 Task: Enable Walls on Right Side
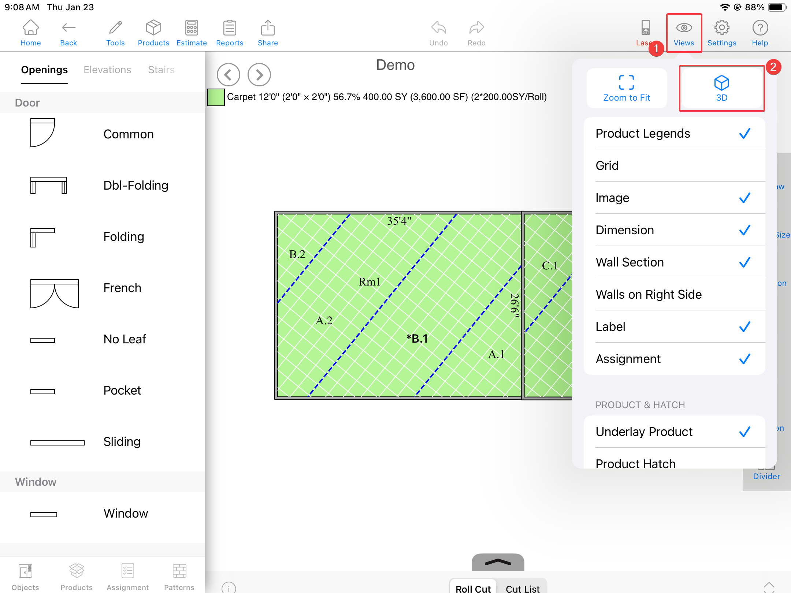[x=674, y=295]
